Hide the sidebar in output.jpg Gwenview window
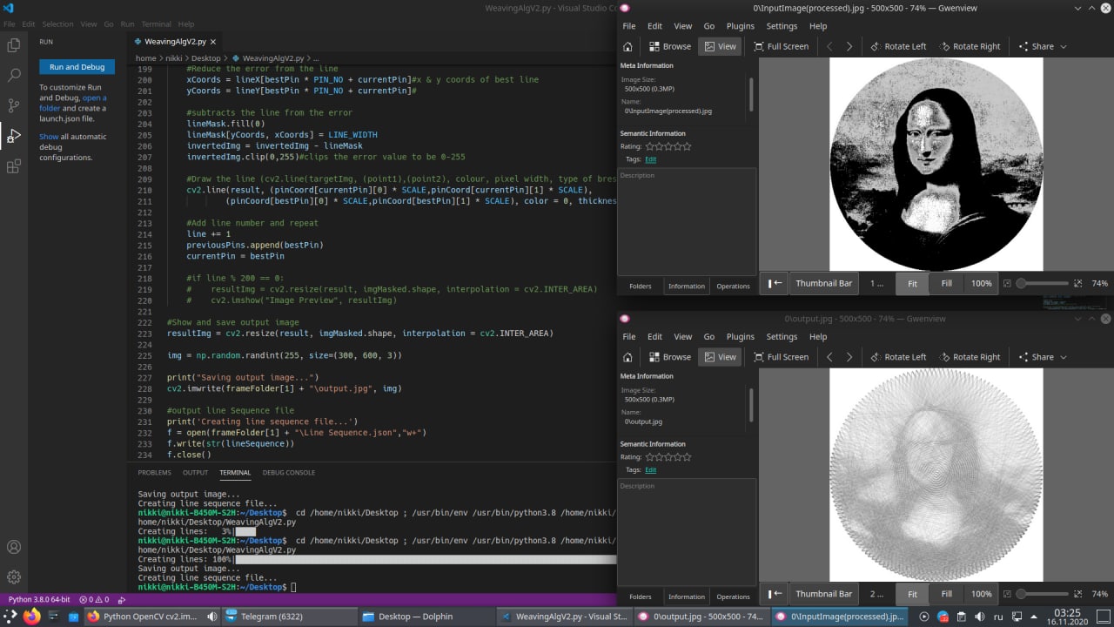 [775, 594]
